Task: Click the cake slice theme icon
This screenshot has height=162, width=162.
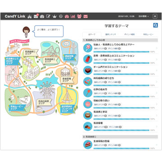Action: pyautogui.click(x=88, y=144)
